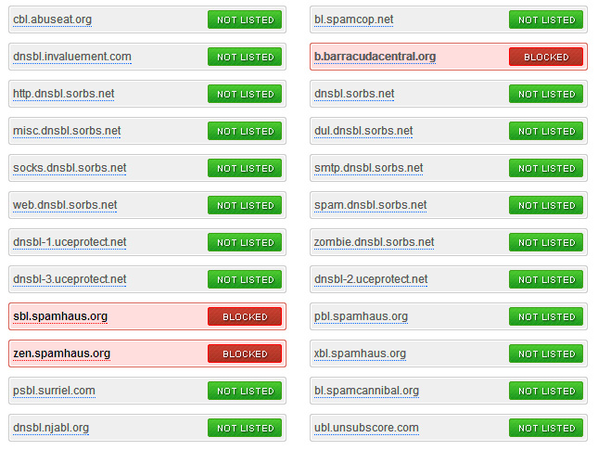The image size is (598, 450).
Task: Click NOT LISTED for bl.spamcannibal.org
Action: point(546,391)
